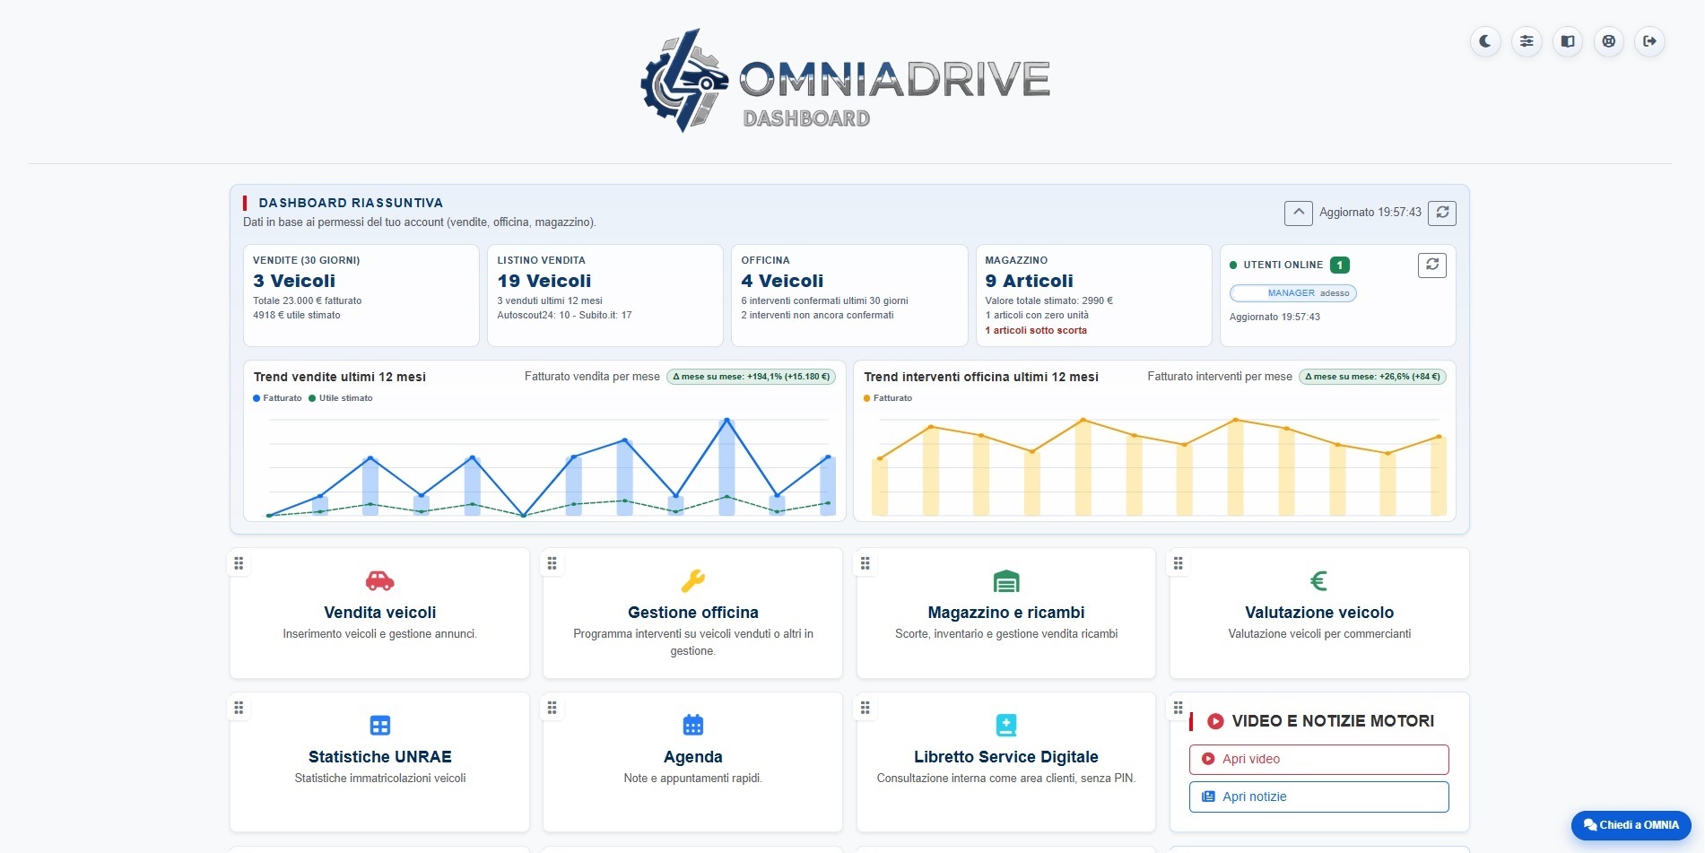Click the Apri video button
The height and width of the screenshot is (853, 1705).
(1318, 759)
